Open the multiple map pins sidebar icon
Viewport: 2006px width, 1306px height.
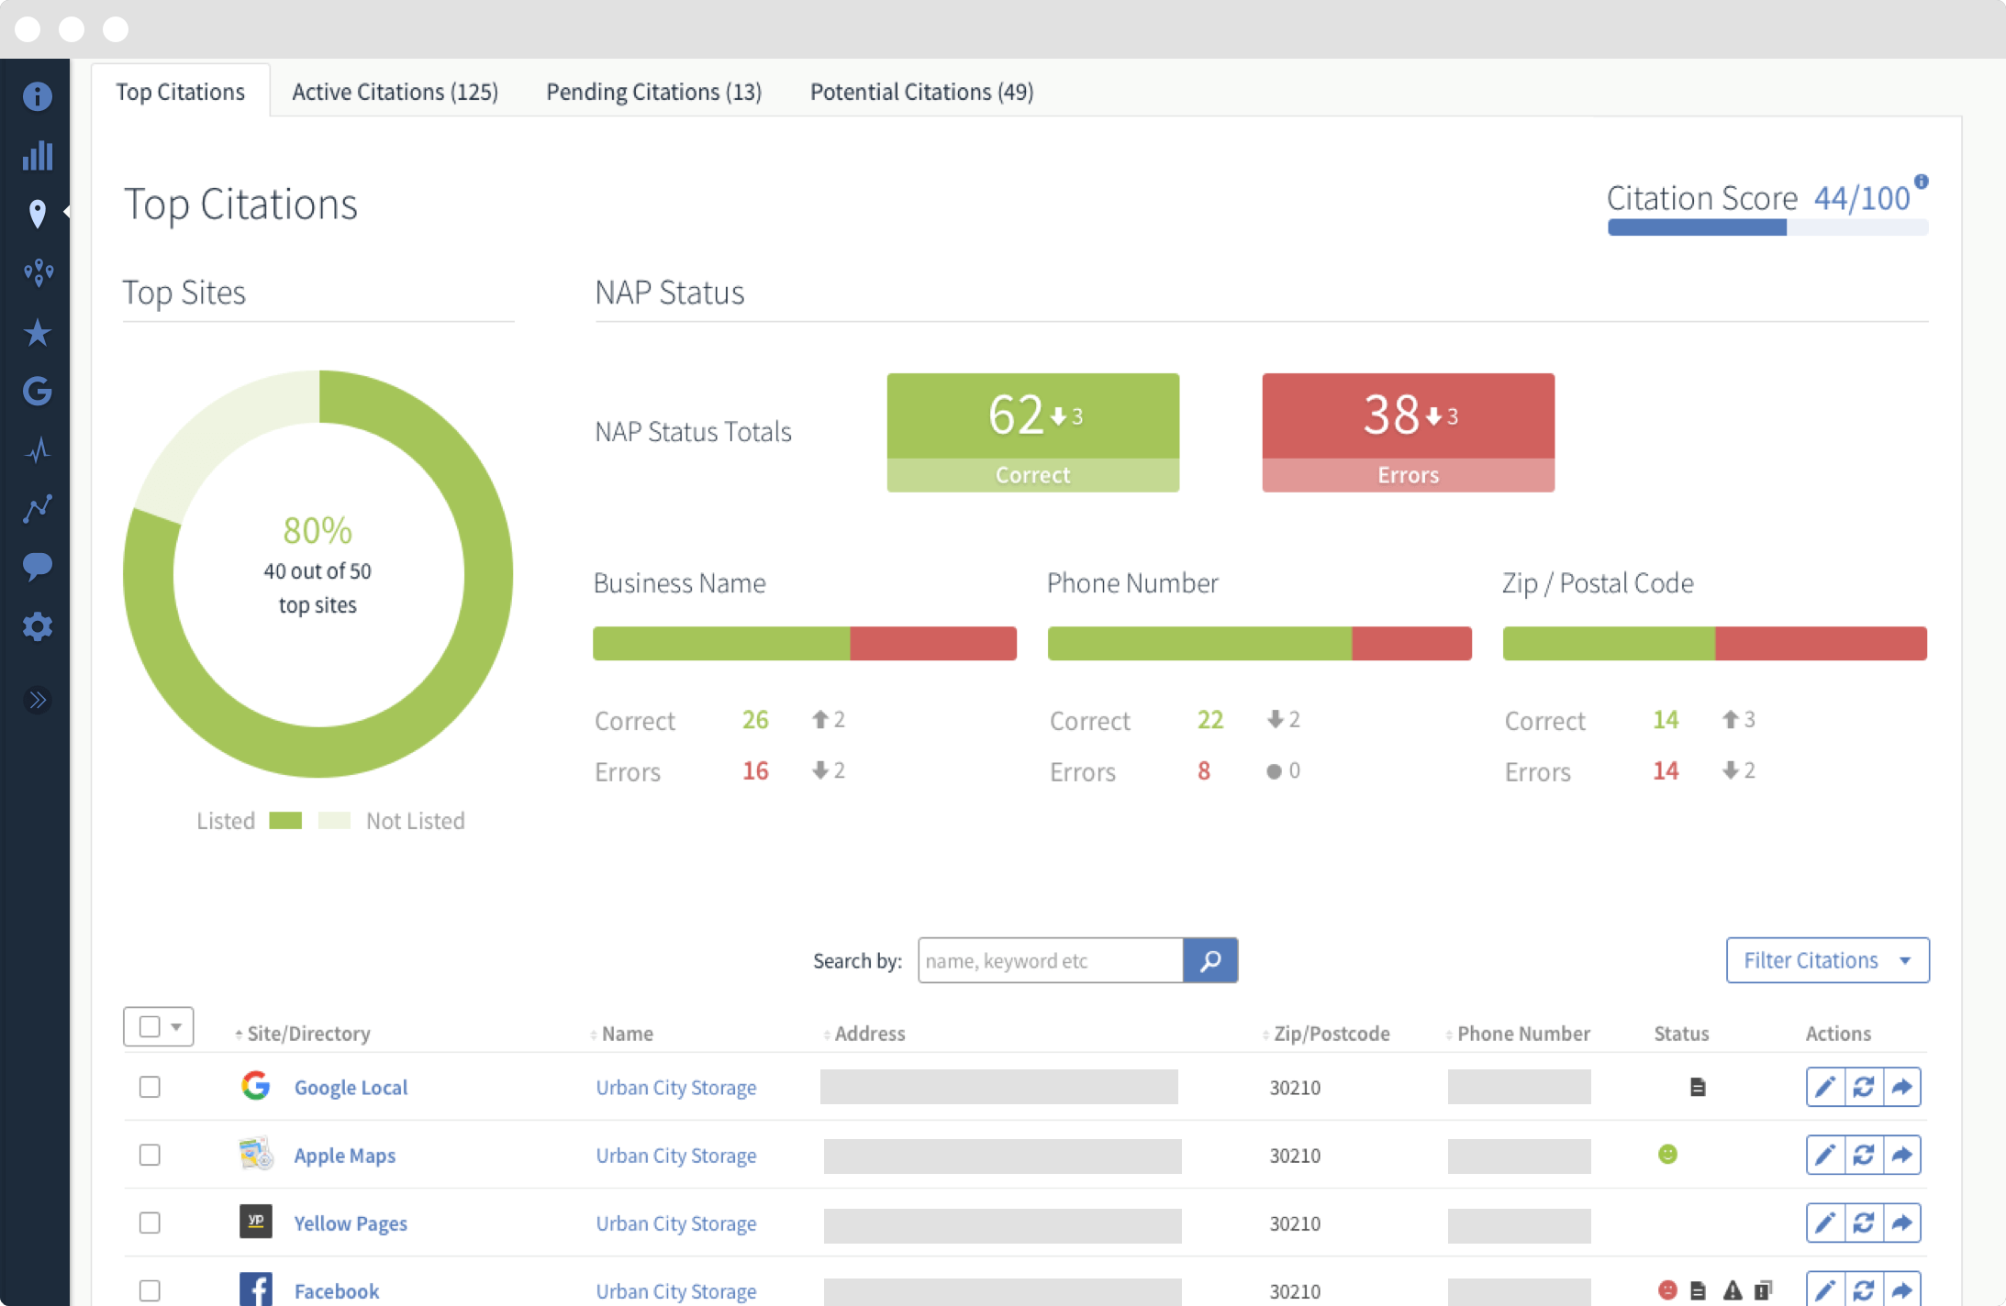coord(38,271)
